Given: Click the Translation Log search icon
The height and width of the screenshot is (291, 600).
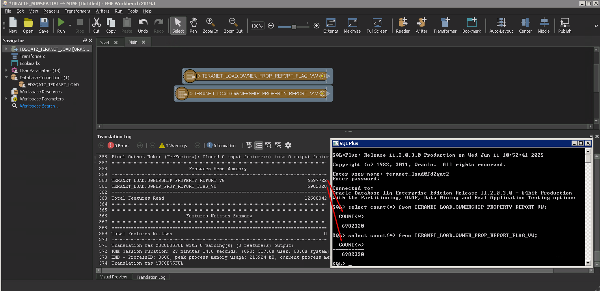Looking at the screenshot, I should (268, 145).
